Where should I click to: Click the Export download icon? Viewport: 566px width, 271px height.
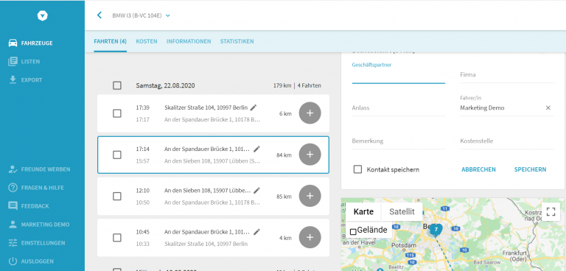tap(13, 80)
